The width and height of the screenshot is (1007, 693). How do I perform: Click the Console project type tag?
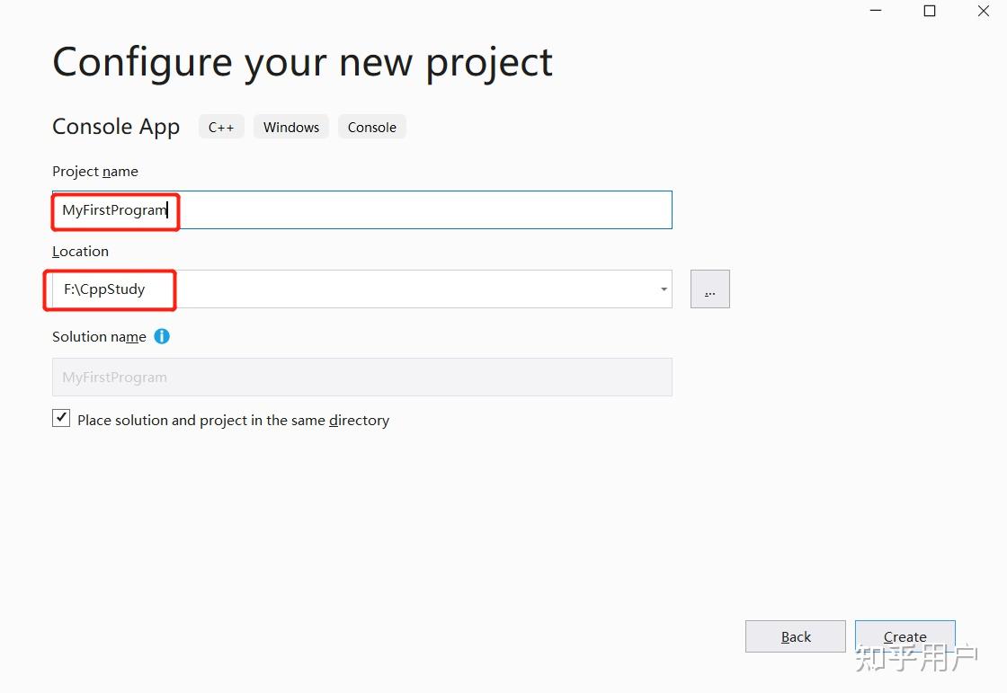tap(372, 127)
